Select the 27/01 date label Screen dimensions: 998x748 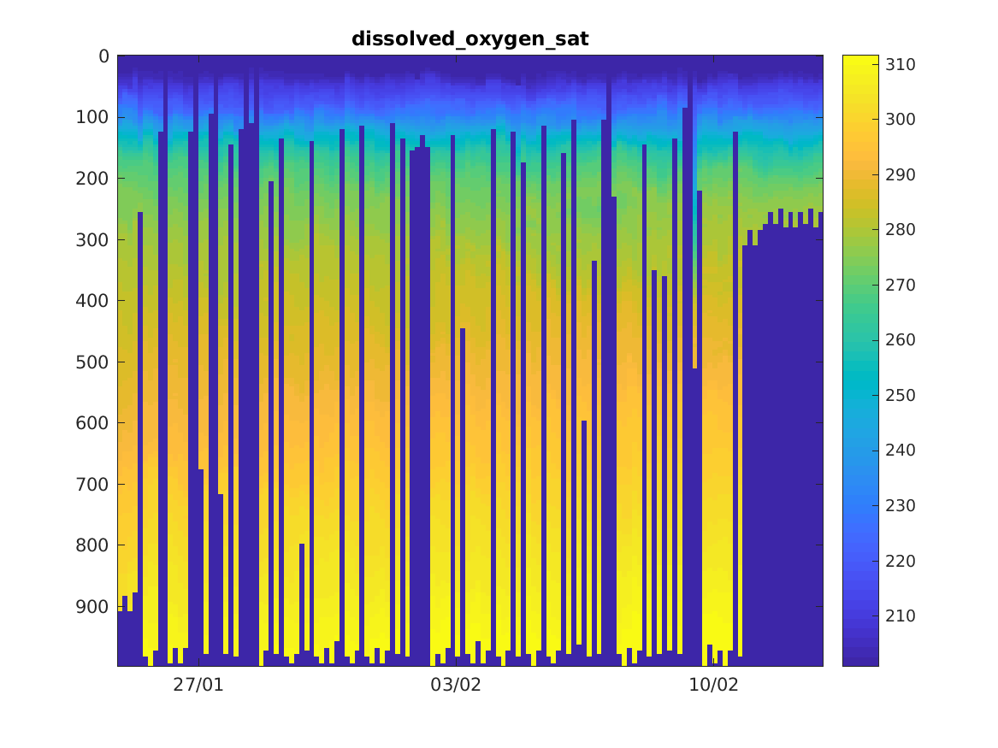tap(198, 685)
